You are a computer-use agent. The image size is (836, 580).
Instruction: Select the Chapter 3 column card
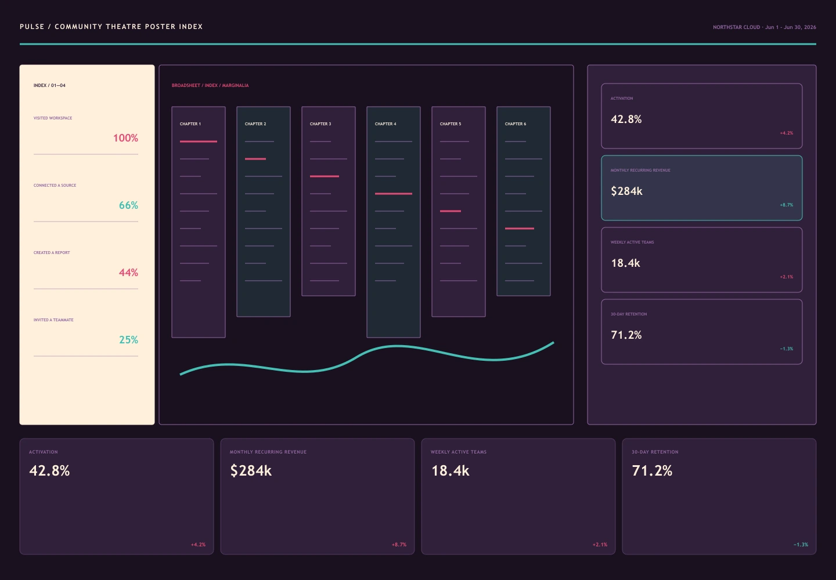[329, 201]
